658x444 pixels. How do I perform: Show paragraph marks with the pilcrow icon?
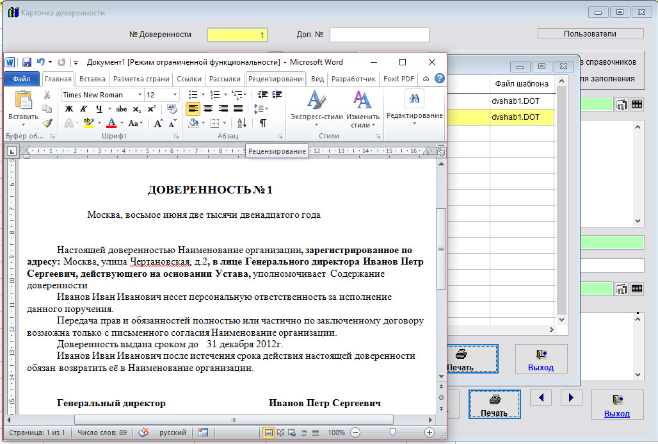(x=262, y=123)
